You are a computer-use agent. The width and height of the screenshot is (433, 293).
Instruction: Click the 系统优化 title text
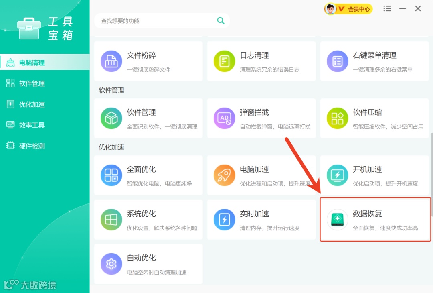click(x=141, y=214)
